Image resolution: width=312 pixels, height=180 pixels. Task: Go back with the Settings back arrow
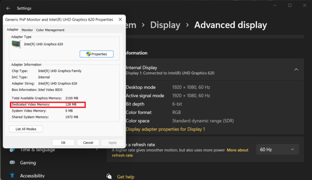tap(8, 8)
